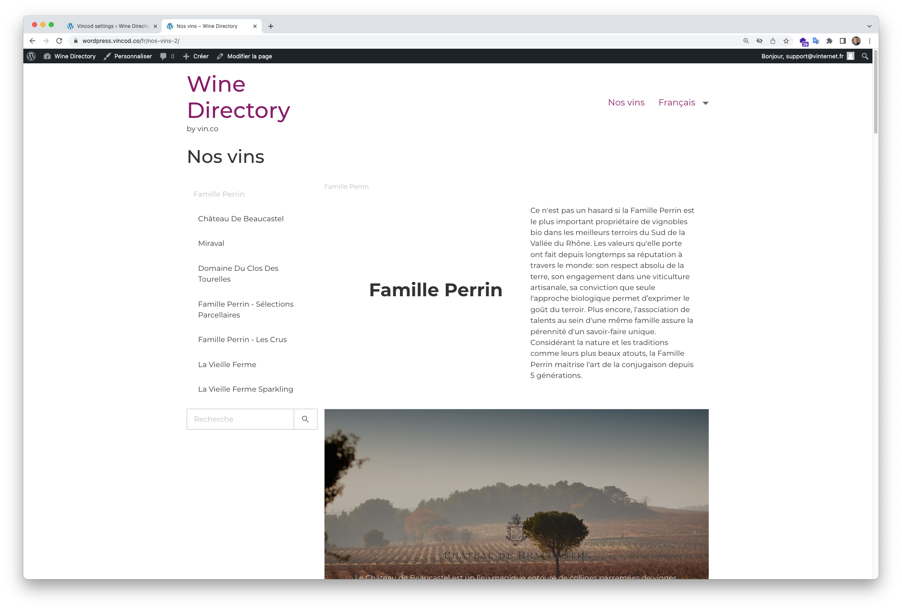This screenshot has height=610, width=902.
Task: Open Miraval in sidebar list
Action: coord(211,243)
